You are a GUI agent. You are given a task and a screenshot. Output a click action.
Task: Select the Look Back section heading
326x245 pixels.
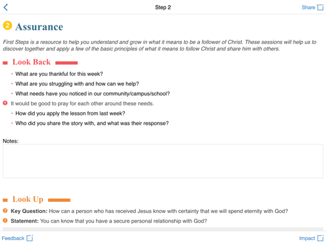[x=31, y=62]
